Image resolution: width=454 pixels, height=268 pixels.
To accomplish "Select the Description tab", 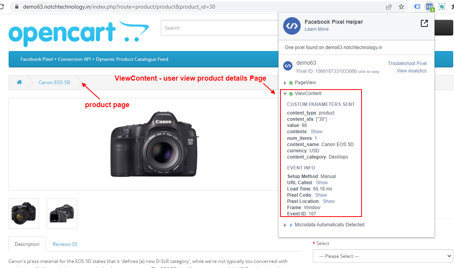I will (x=27, y=244).
